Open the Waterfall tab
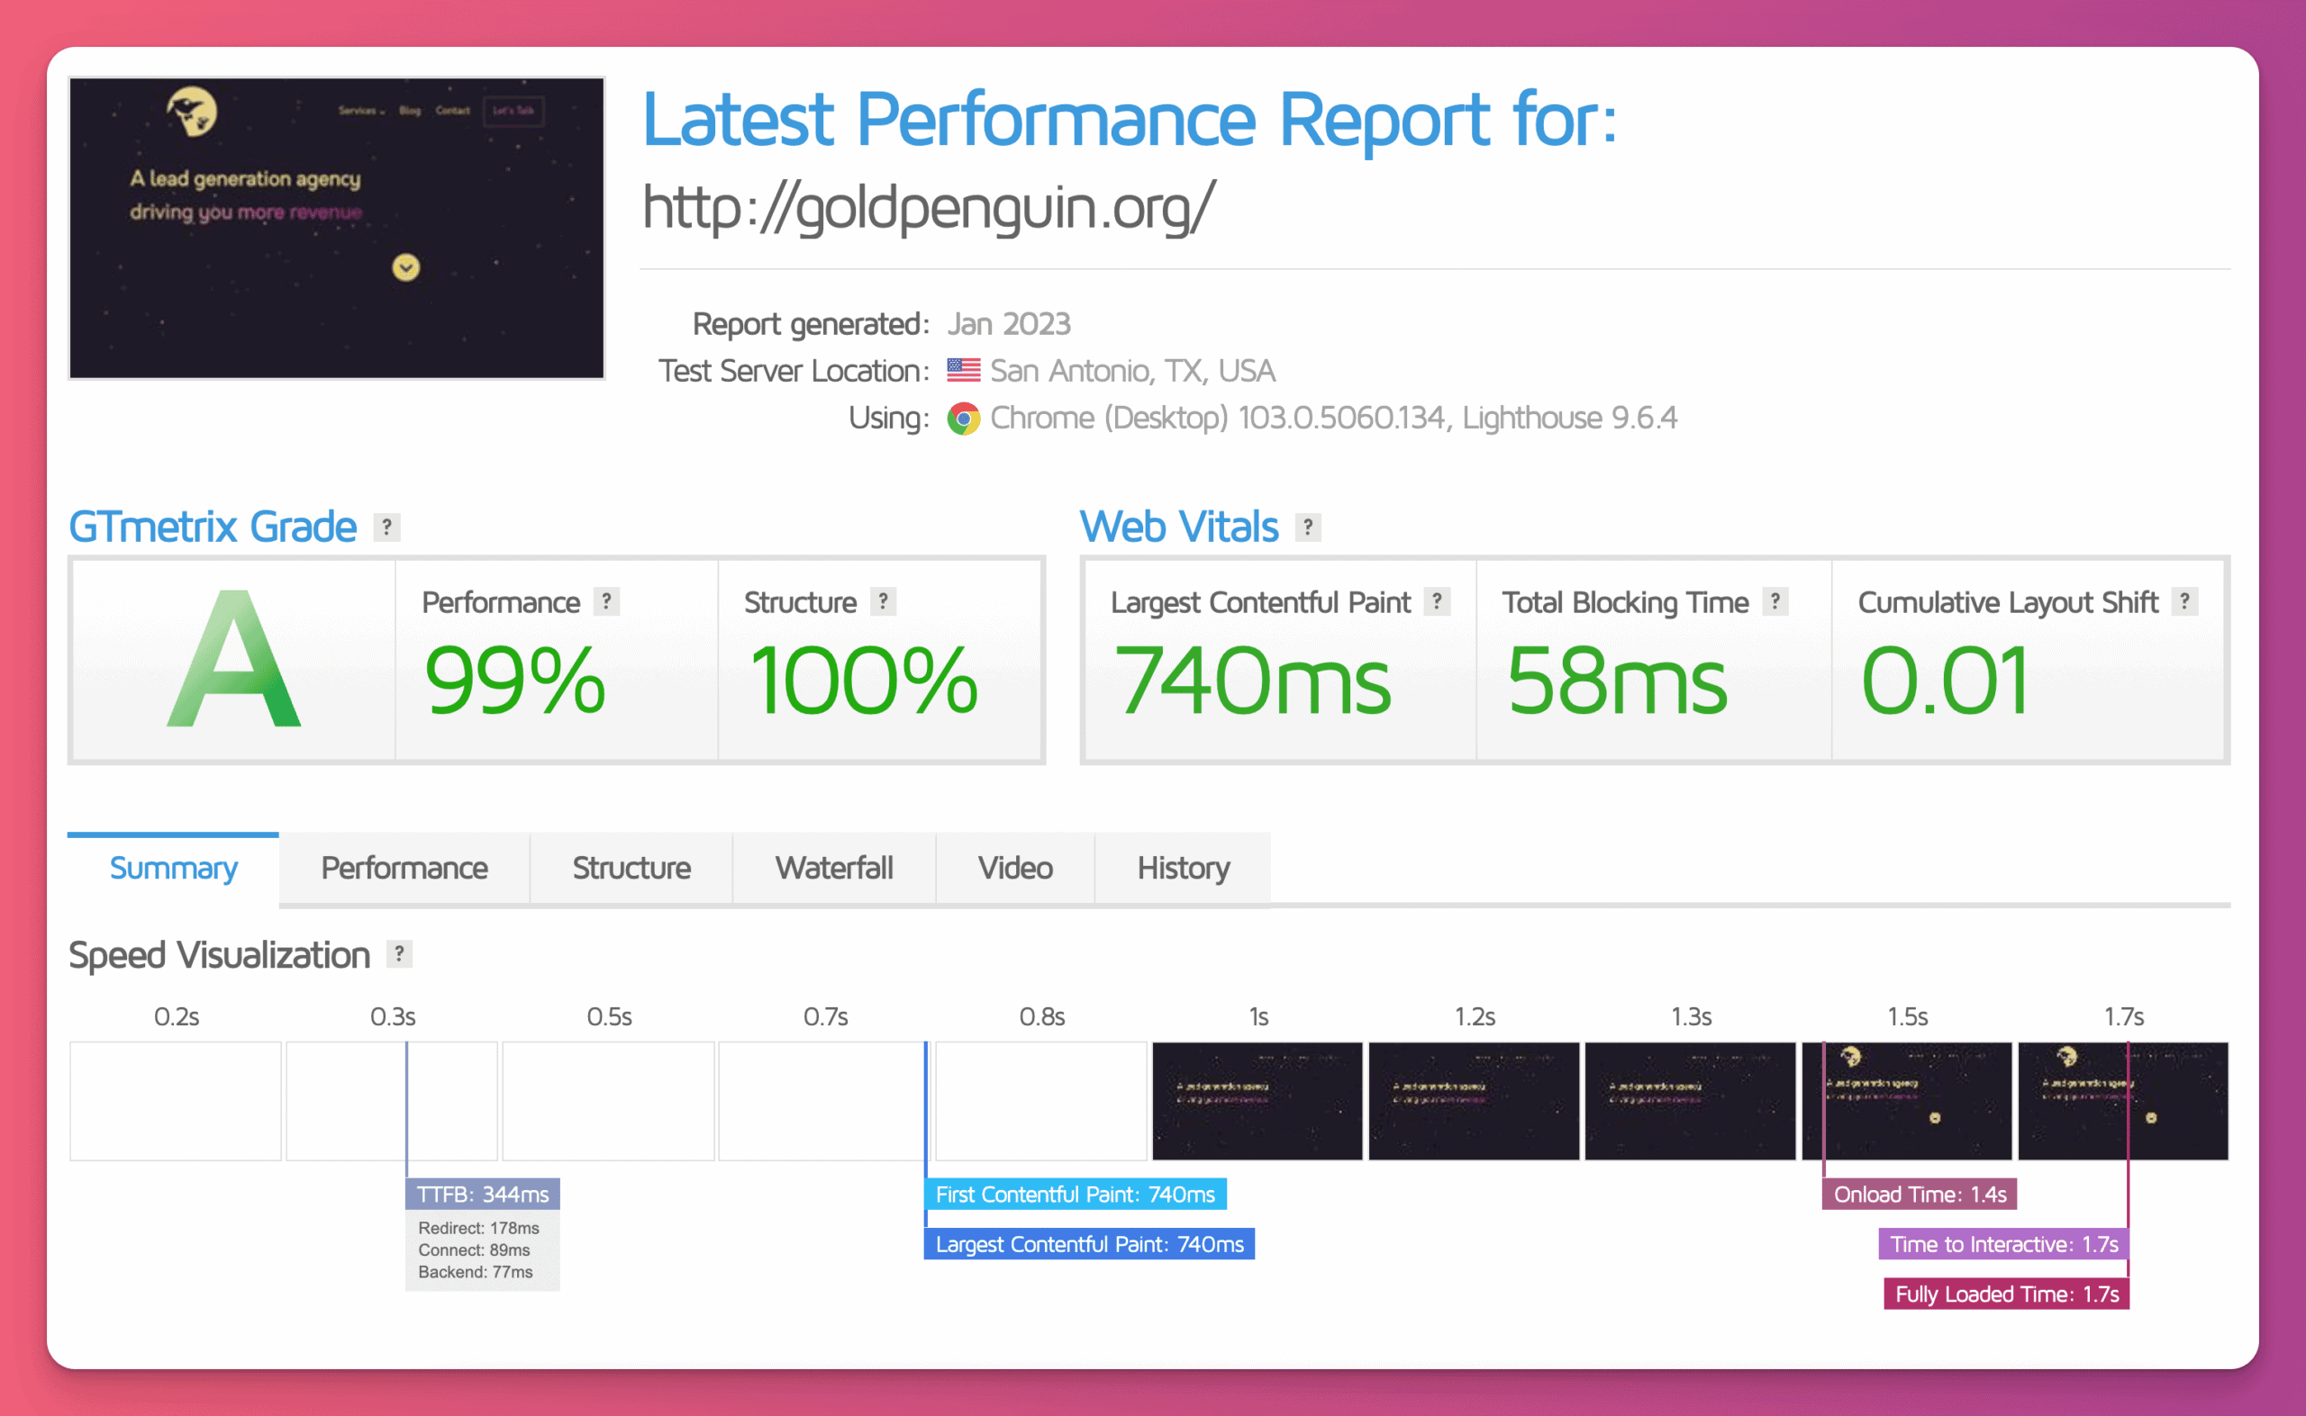The height and width of the screenshot is (1416, 2306). [834, 868]
